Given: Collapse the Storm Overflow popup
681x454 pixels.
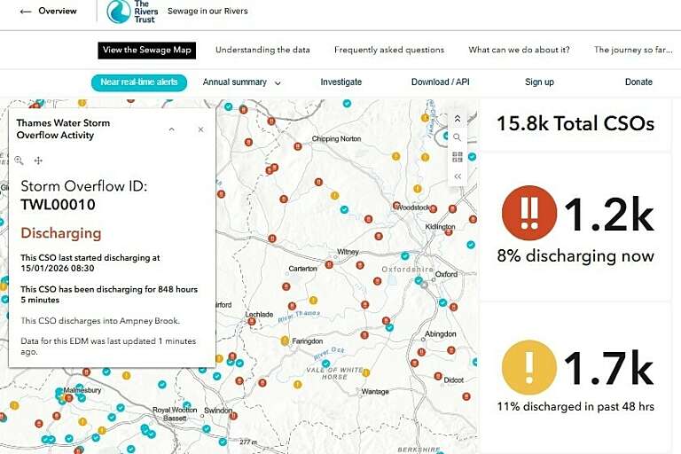Looking at the screenshot, I should coord(171,129).
